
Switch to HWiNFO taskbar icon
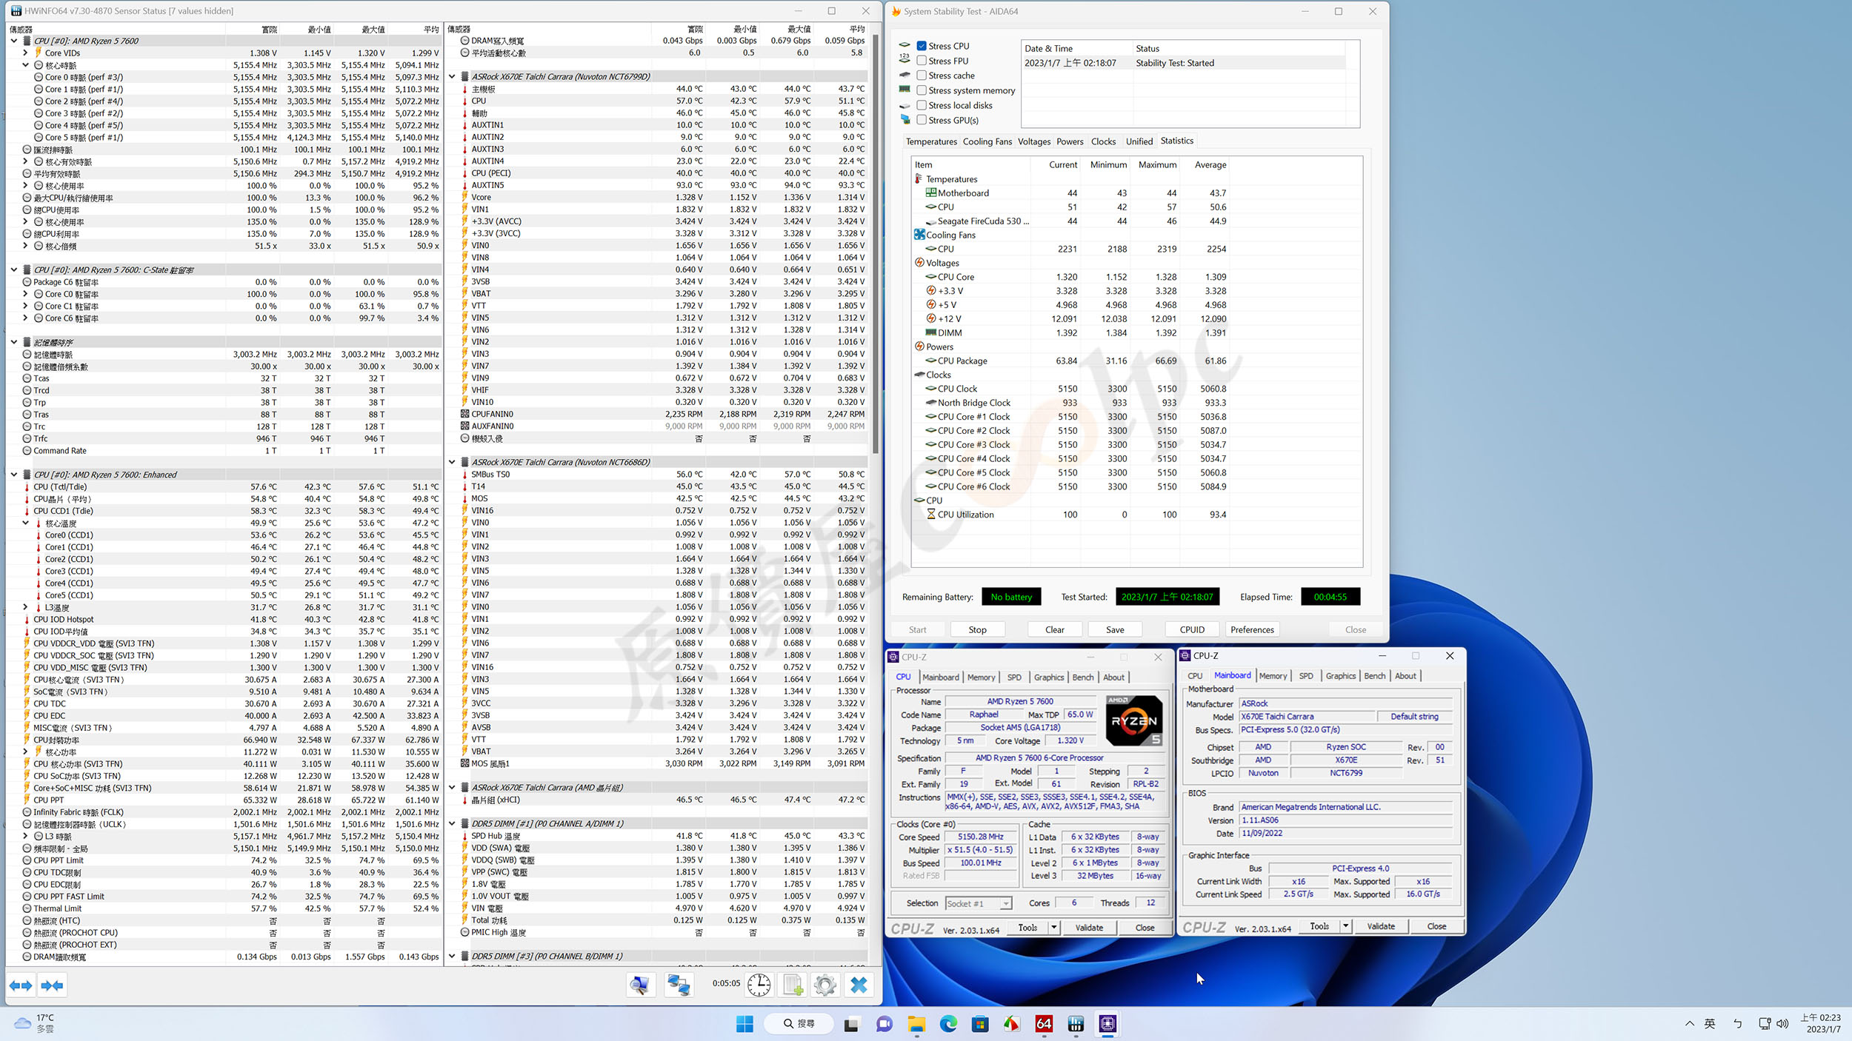pos(1076,1024)
